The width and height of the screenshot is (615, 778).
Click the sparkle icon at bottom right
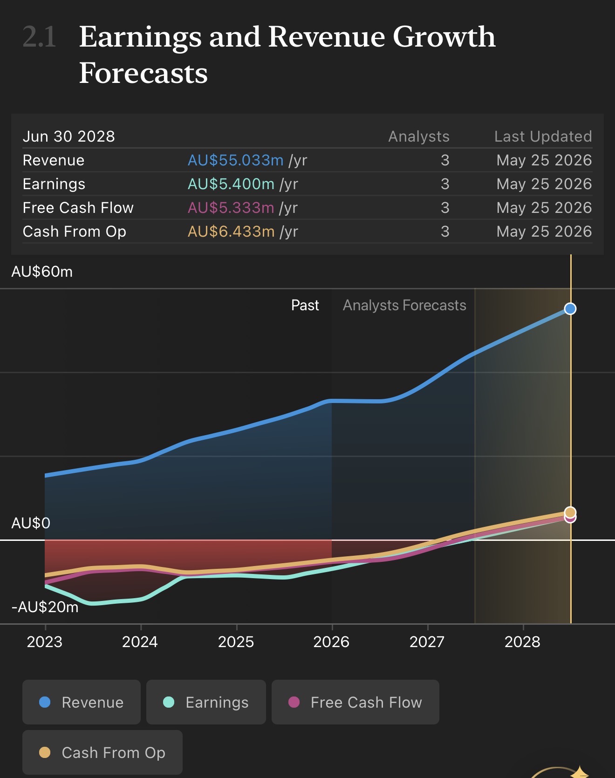[x=579, y=772]
